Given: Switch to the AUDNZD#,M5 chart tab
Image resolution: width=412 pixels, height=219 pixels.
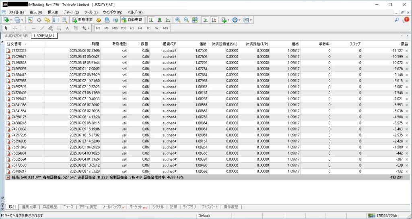Looking at the screenshot, I should pyautogui.click(x=16, y=36).
